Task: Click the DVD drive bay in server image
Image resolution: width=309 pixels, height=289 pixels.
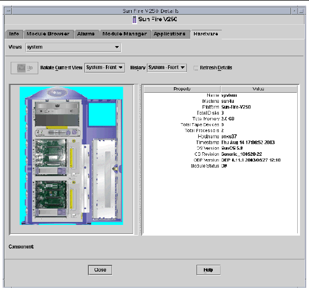Action: click(57, 109)
